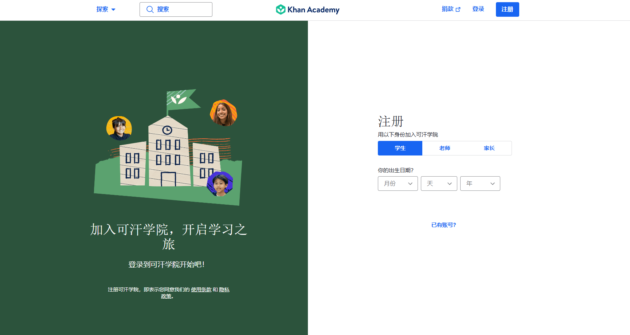Image resolution: width=630 pixels, height=335 pixels.
Task: Open the 天 day dropdown
Action: pyautogui.click(x=439, y=184)
